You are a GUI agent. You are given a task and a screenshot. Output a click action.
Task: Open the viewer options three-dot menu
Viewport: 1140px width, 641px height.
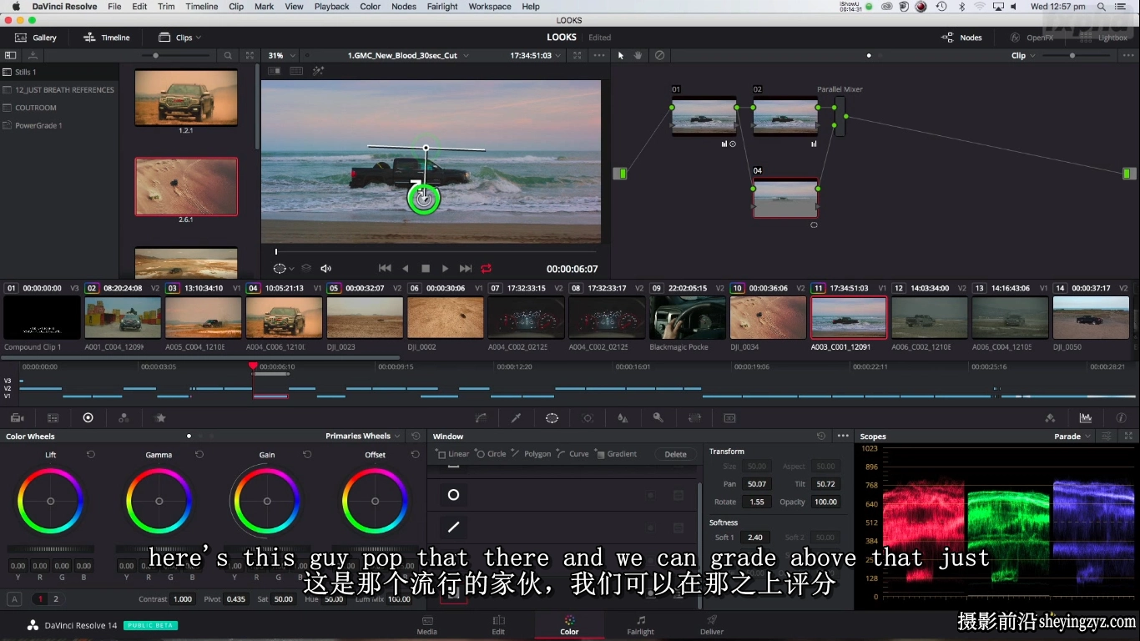[599, 55]
